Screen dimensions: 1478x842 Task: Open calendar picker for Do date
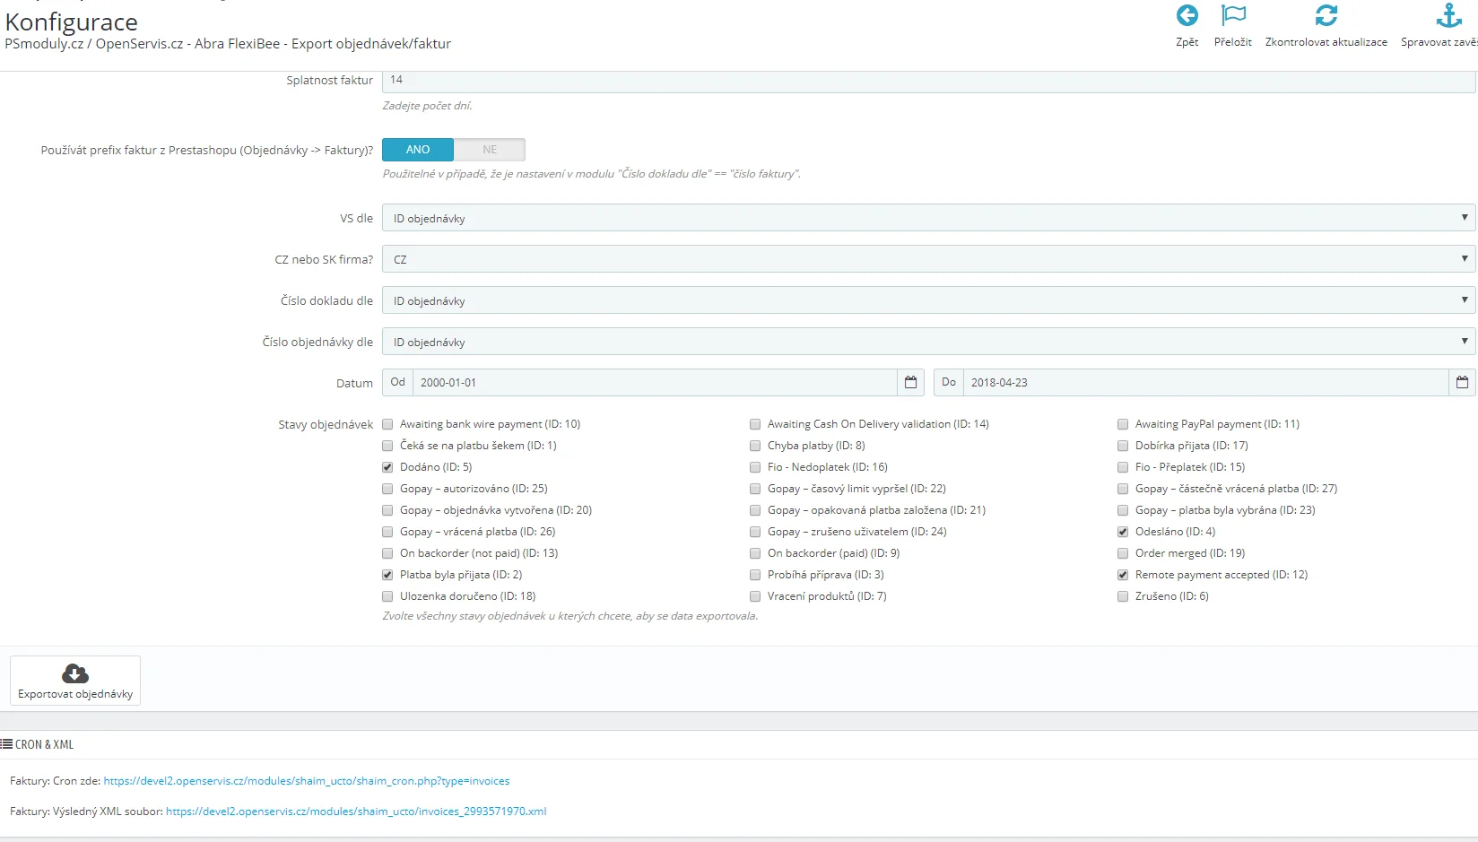[x=1462, y=383]
